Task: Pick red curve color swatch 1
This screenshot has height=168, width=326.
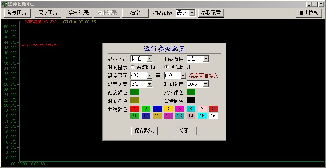Action: tap(135, 108)
